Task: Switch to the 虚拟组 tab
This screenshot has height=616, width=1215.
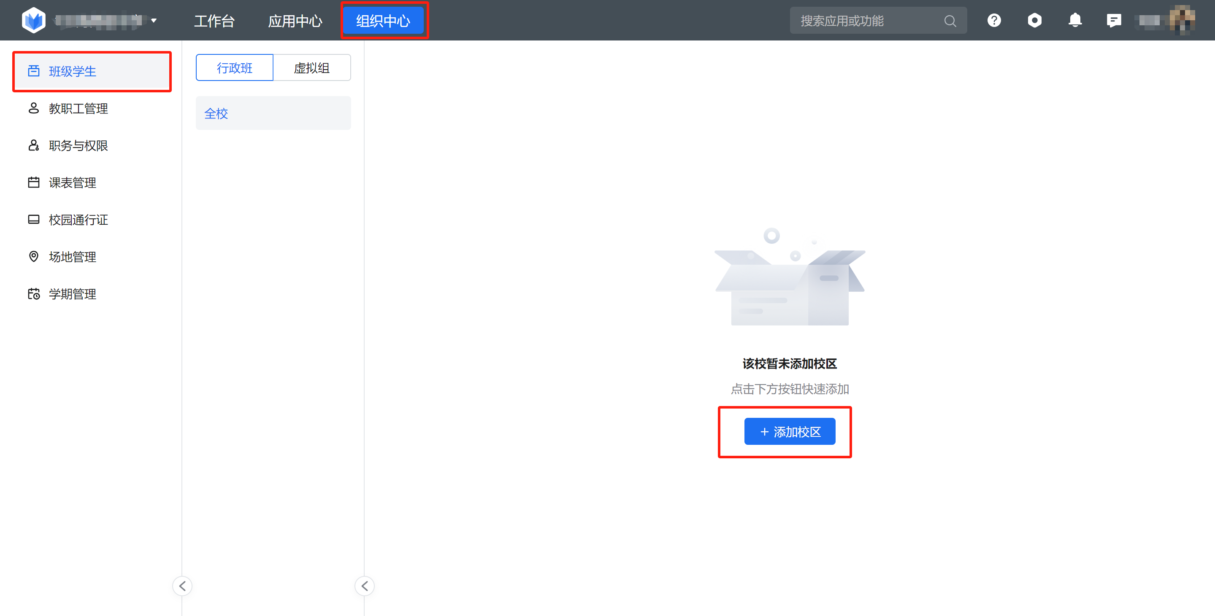Action: tap(312, 67)
